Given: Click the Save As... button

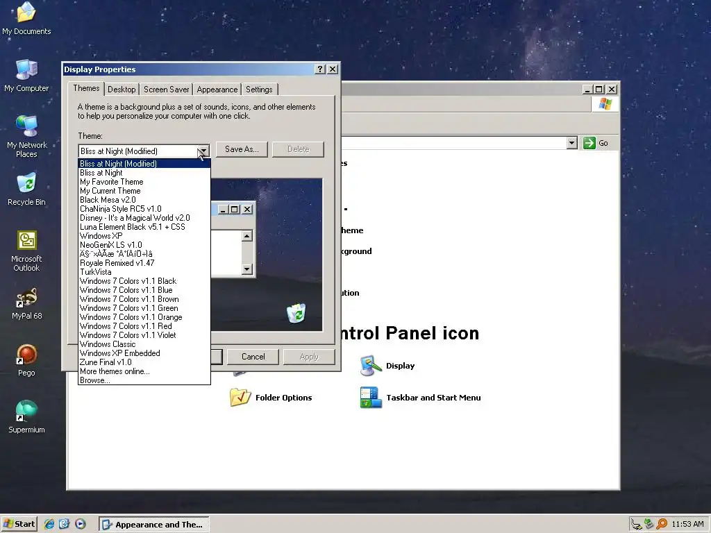Looking at the screenshot, I should [242, 149].
